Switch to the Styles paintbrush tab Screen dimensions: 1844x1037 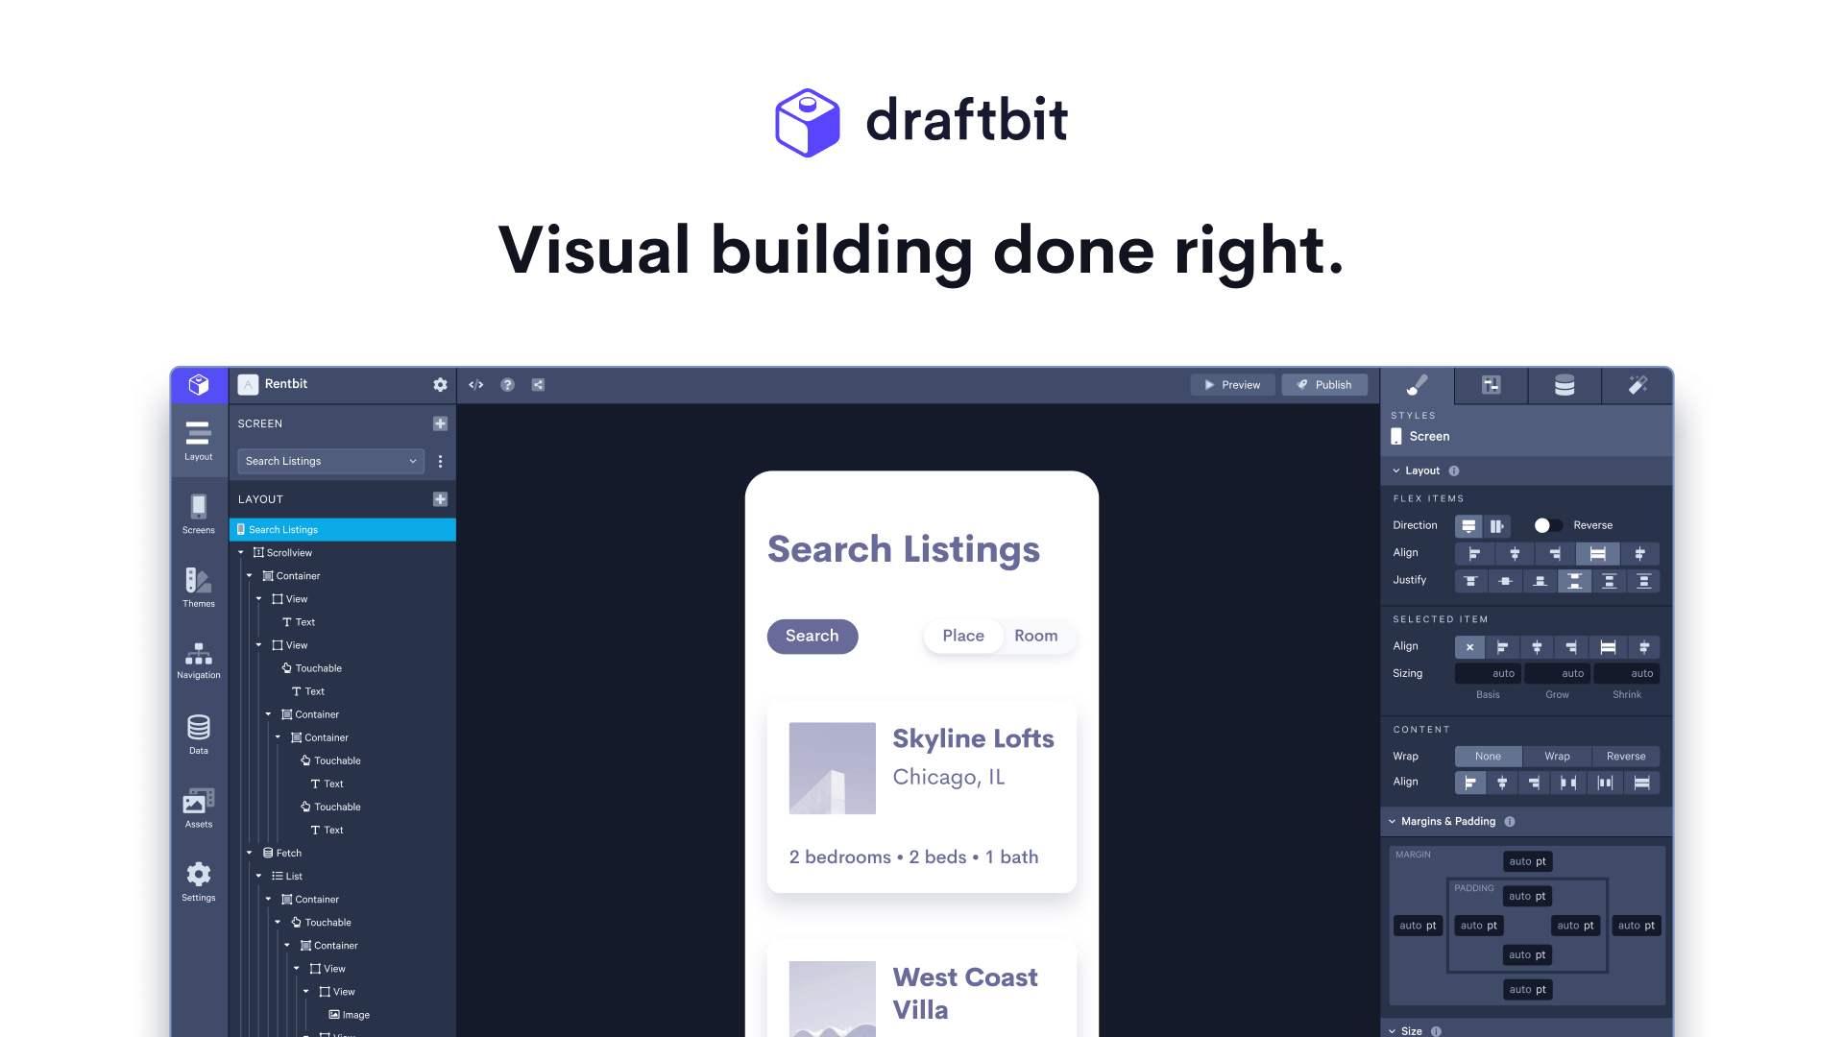1417,385
